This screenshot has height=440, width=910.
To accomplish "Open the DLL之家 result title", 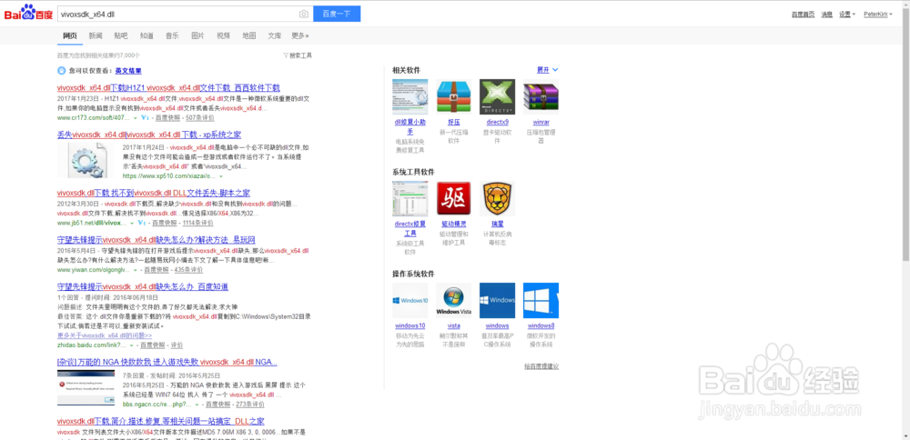I will point(161,421).
